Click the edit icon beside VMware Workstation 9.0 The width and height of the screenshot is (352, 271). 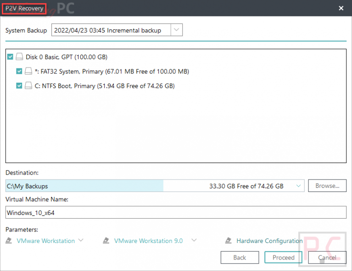[x=106, y=240]
